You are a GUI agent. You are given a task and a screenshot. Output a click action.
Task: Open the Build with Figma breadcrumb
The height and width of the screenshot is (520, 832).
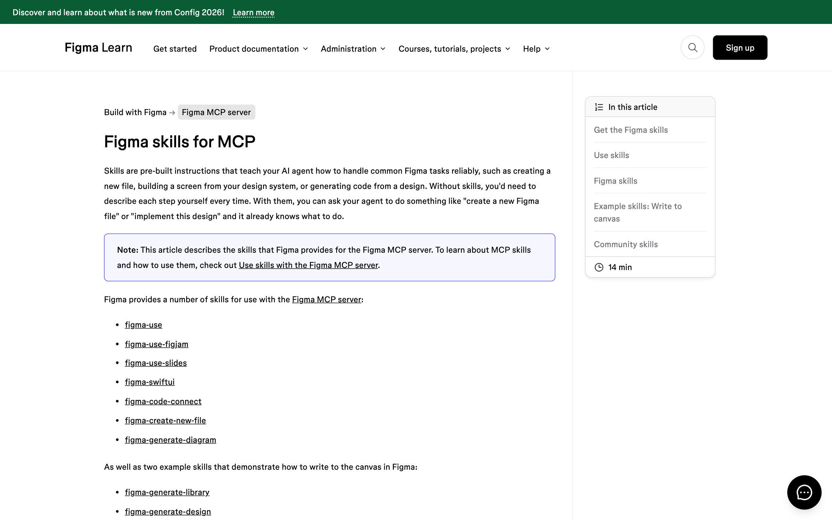pos(135,112)
